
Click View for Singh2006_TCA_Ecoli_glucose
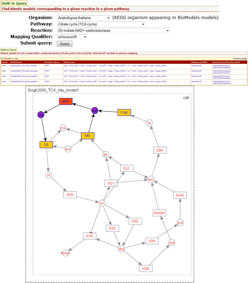pyautogui.click(x=4, y=71)
